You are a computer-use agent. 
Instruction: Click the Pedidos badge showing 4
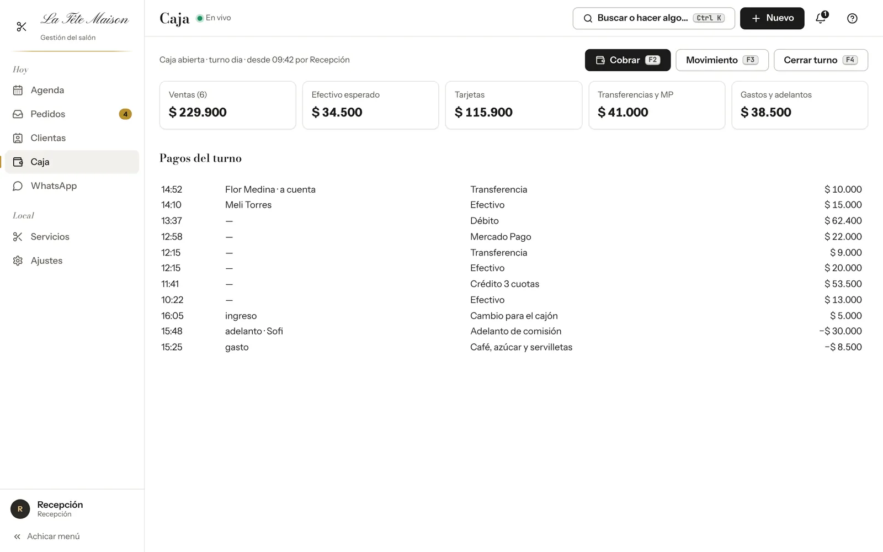point(125,114)
